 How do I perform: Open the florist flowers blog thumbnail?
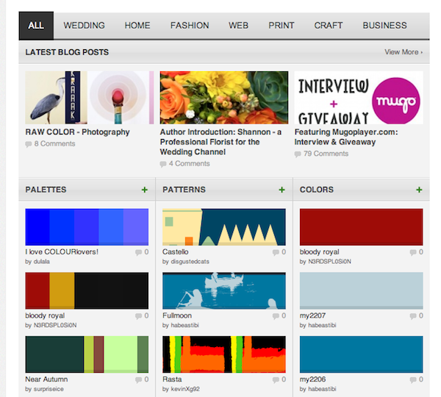[x=224, y=97]
